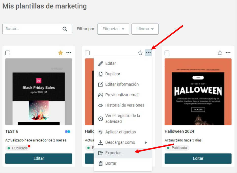Image resolution: width=237 pixels, height=173 pixels.
Task: Select Borrar from the menu
Action: (123, 163)
